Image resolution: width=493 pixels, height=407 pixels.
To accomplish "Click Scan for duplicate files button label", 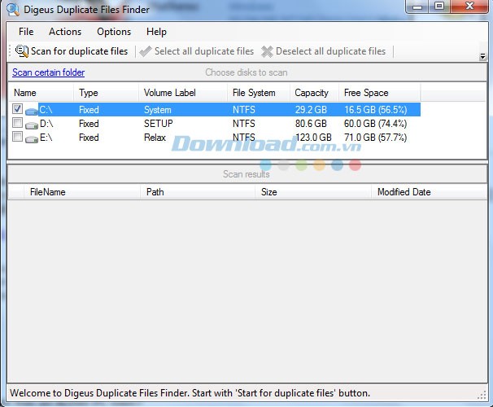I will (x=79, y=51).
